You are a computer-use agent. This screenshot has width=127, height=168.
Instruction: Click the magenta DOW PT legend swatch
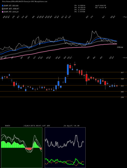point(3,12)
